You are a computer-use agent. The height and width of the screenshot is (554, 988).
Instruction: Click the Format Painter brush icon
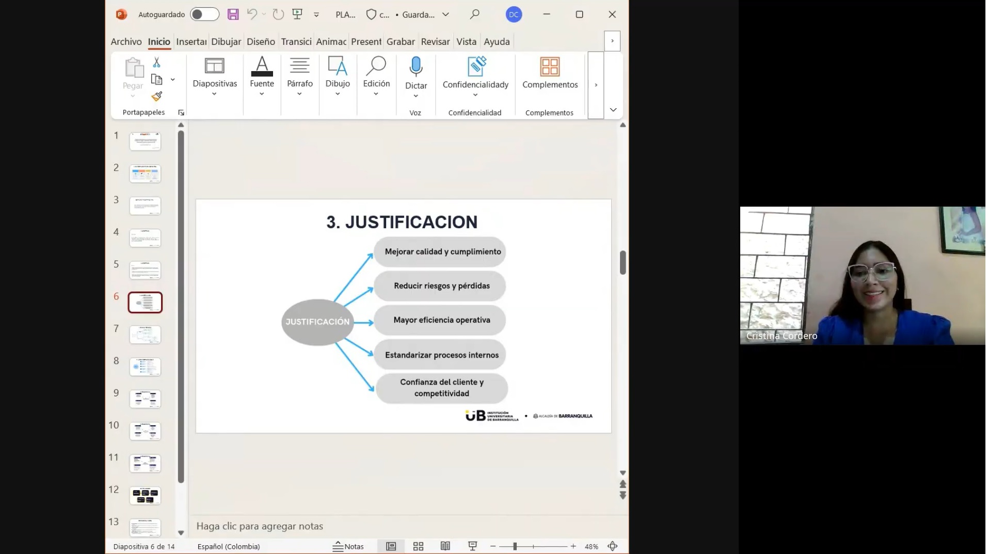[x=156, y=96]
